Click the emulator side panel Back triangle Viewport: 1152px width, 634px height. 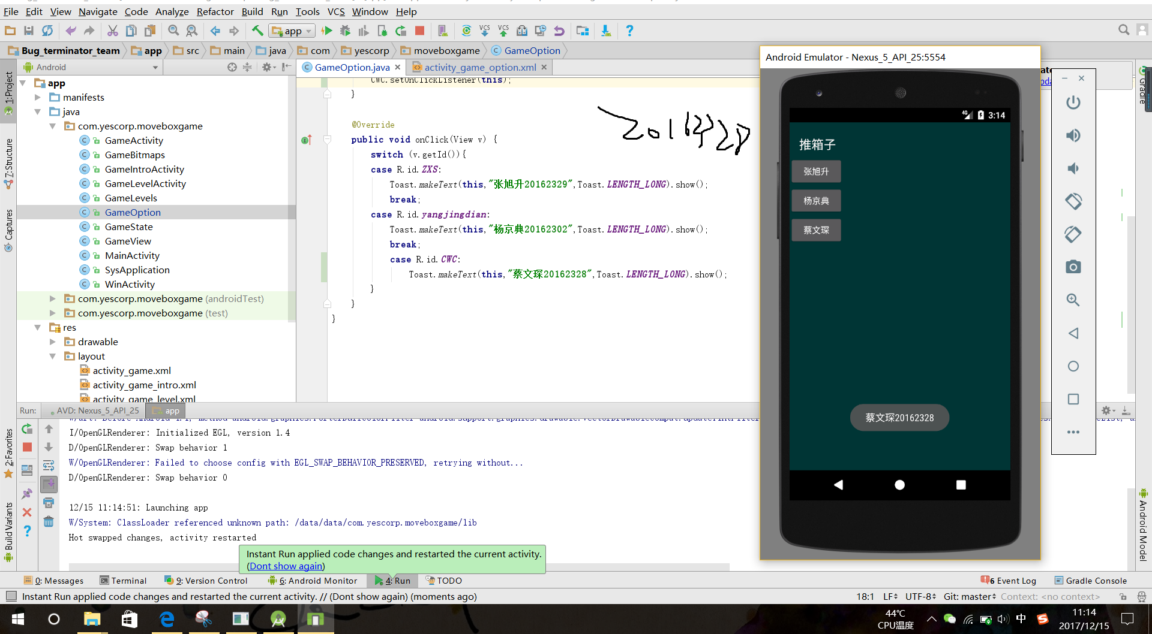[1073, 333]
